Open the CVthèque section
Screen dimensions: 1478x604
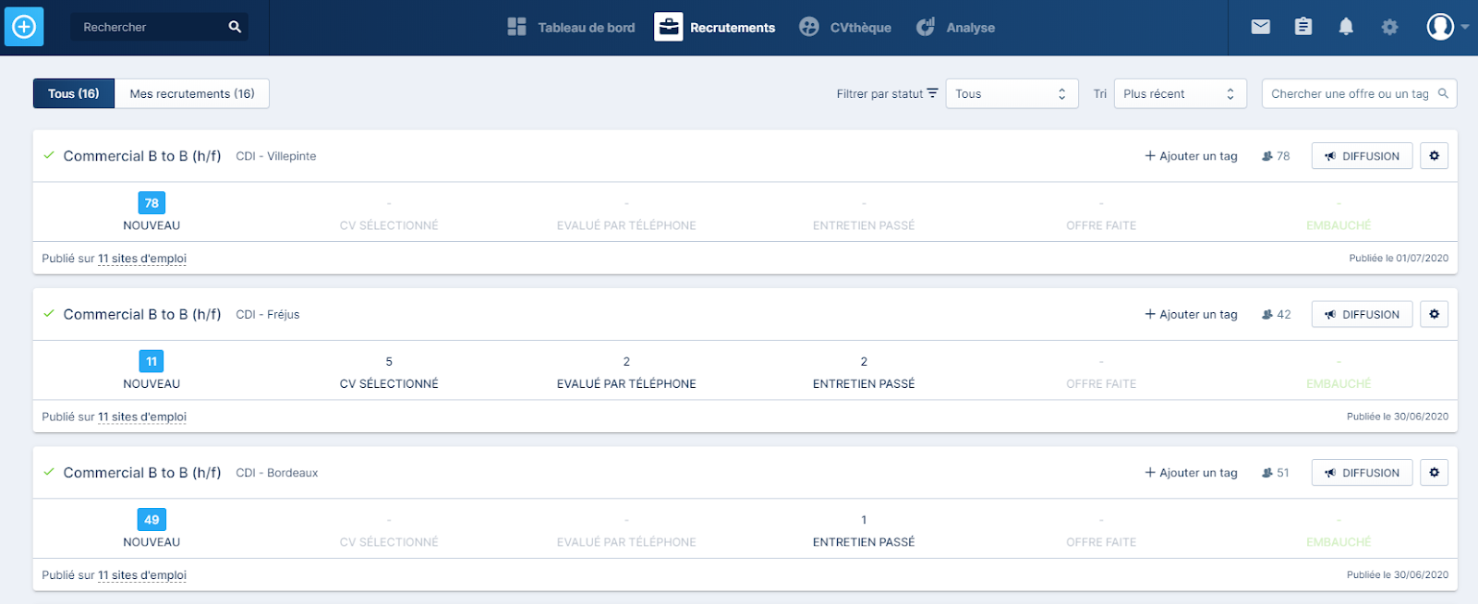click(x=845, y=27)
